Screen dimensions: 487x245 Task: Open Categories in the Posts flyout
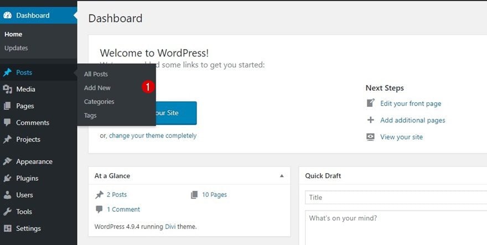[99, 102]
